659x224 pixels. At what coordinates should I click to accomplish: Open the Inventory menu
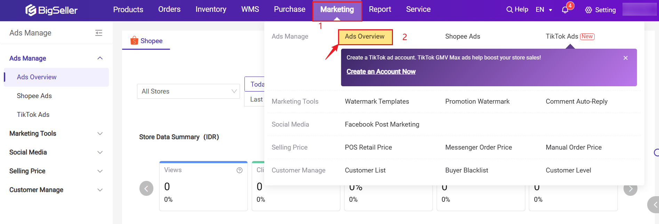(x=211, y=9)
